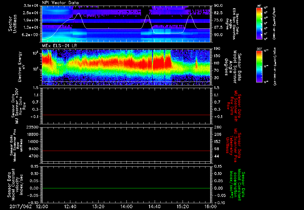This screenshot has height=210, width=304.
Task: Click the DEF color bar legend
Action: point(259,66)
